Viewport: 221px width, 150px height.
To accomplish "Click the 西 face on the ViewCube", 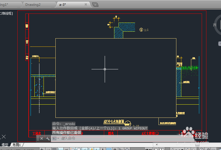I will click(x=215, y=25).
